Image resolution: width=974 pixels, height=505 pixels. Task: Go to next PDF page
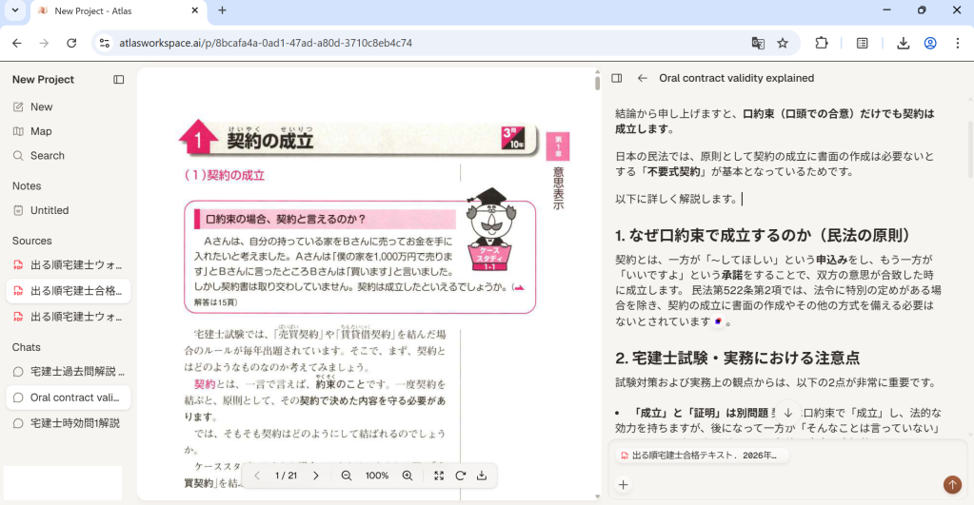tap(316, 476)
